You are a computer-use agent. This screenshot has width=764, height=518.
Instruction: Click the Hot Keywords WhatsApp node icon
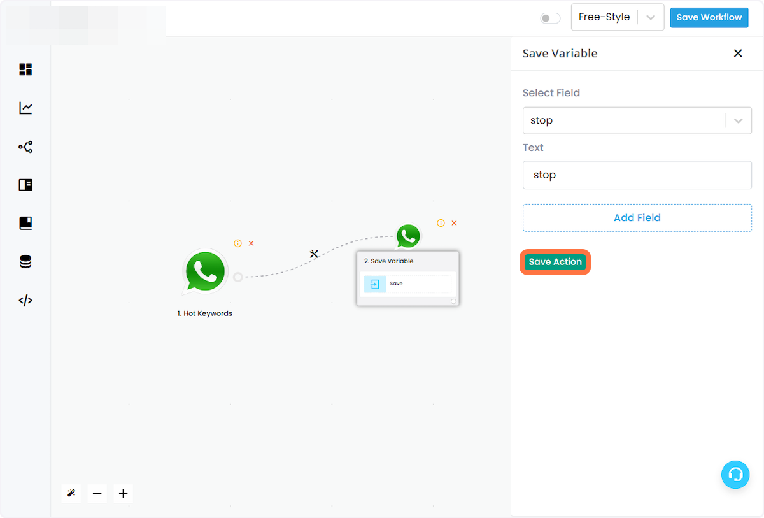pyautogui.click(x=205, y=272)
